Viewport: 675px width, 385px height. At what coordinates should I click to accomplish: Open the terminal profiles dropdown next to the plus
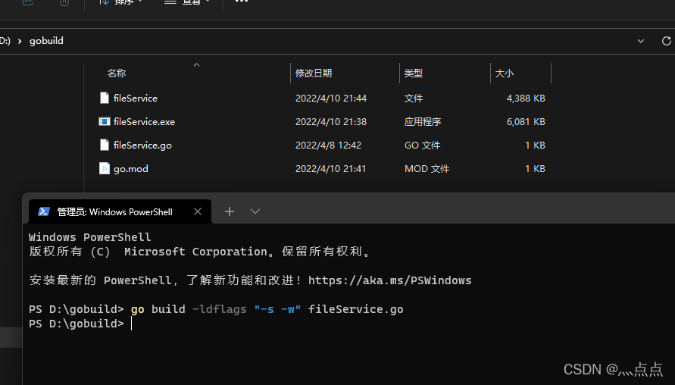[x=255, y=211]
